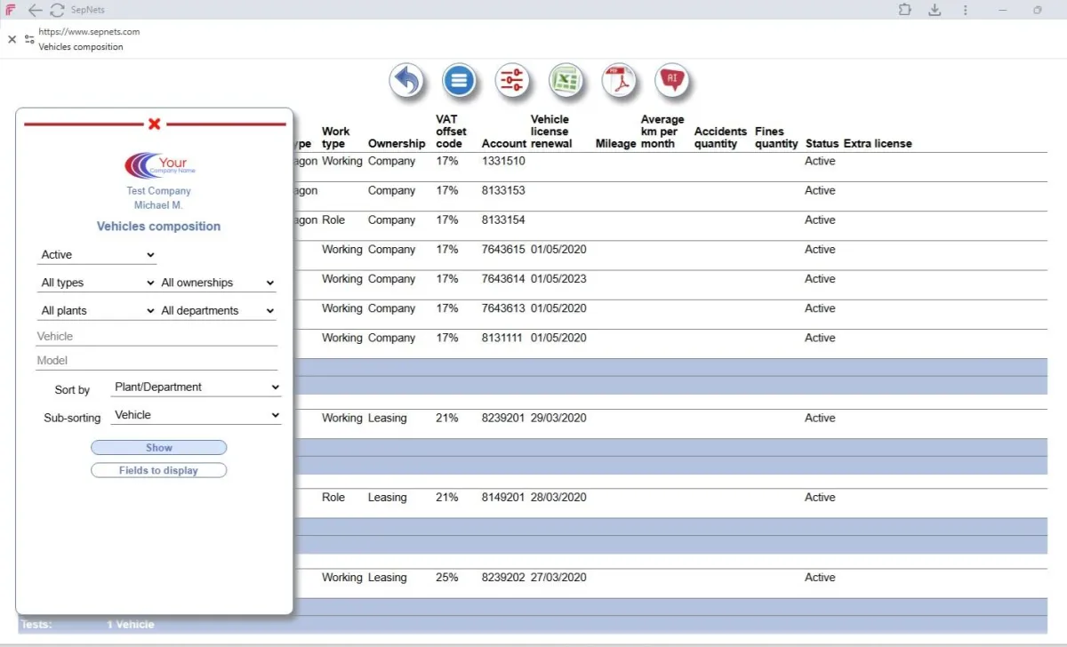
Task: Click the red F app logo
Action: (10, 10)
